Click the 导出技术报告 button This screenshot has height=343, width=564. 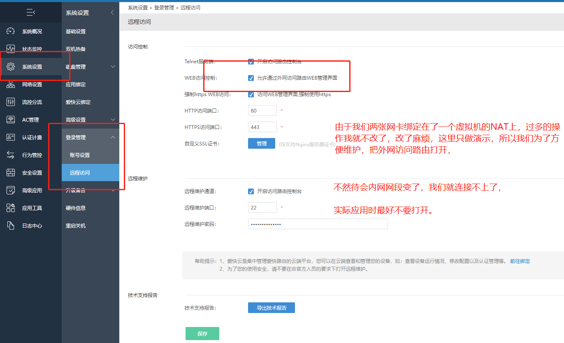pos(272,308)
